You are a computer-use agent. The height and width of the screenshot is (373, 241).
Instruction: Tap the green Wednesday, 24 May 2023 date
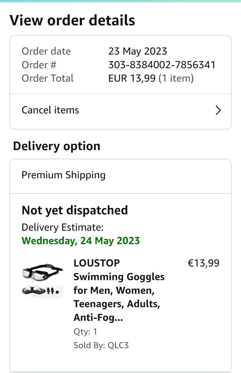(x=81, y=241)
